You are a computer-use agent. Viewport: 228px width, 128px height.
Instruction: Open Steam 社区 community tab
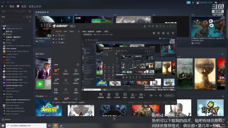[x=24, y=6]
